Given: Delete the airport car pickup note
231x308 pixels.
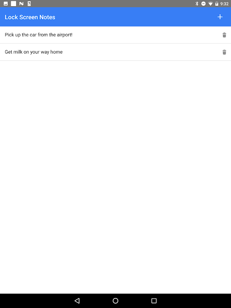Looking at the screenshot, I should point(224,35).
